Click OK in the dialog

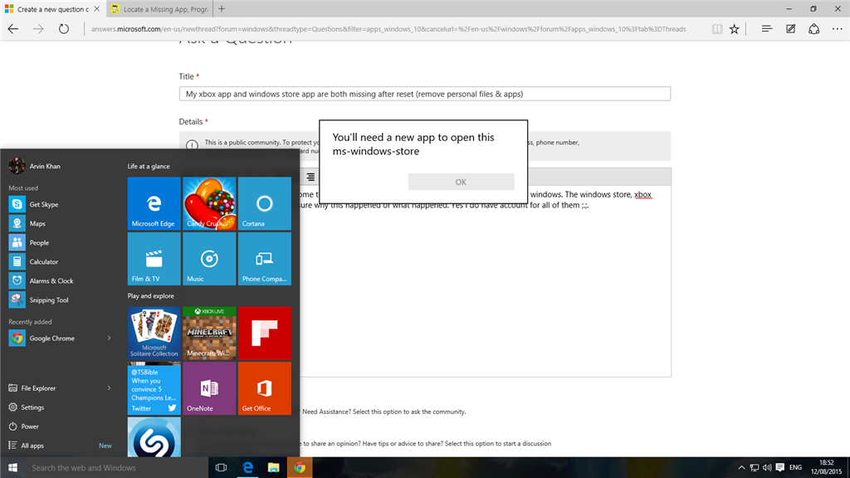click(x=461, y=182)
